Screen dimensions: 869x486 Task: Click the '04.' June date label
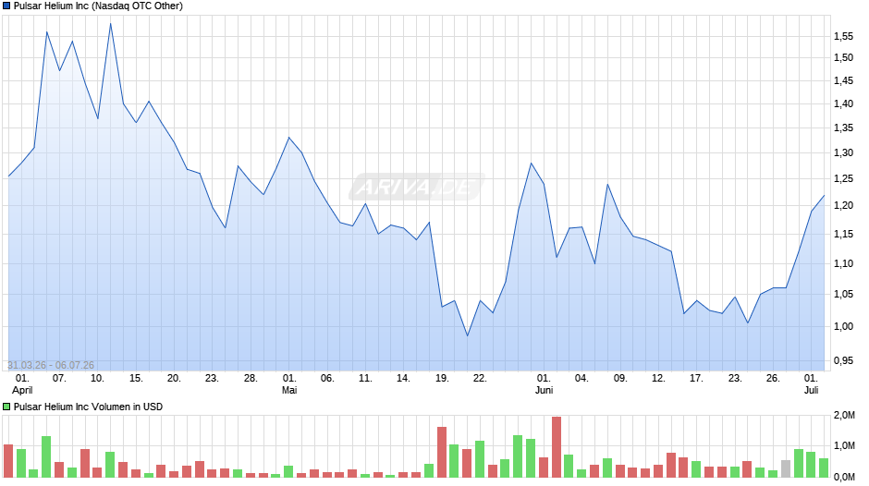click(581, 379)
